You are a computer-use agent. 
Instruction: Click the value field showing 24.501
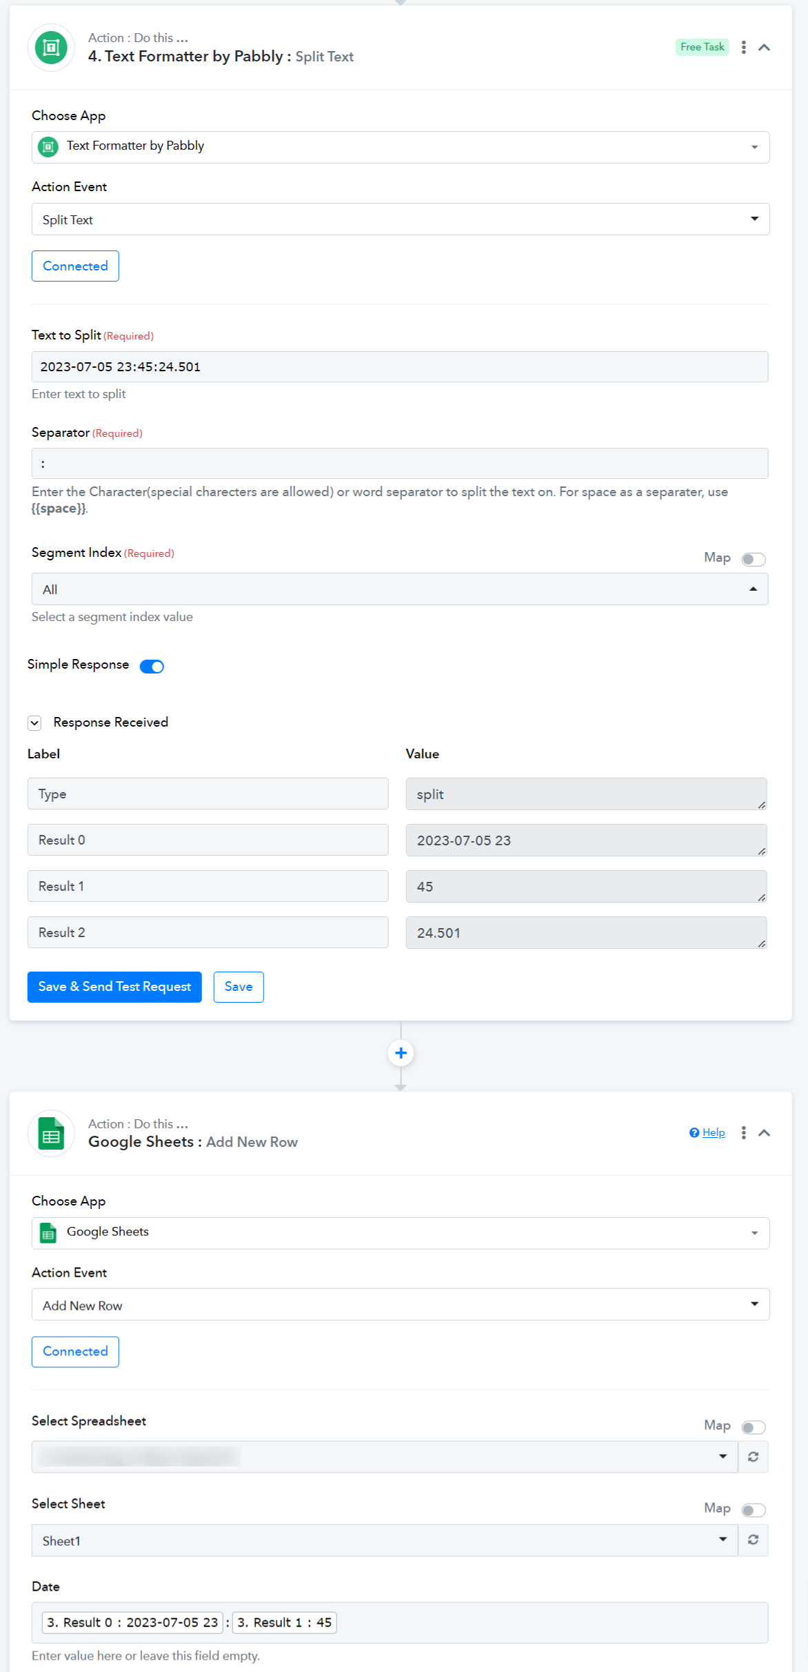(586, 933)
